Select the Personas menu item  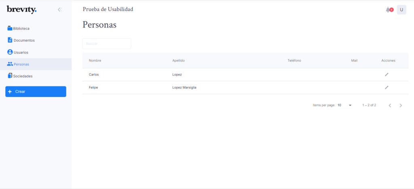36,64
